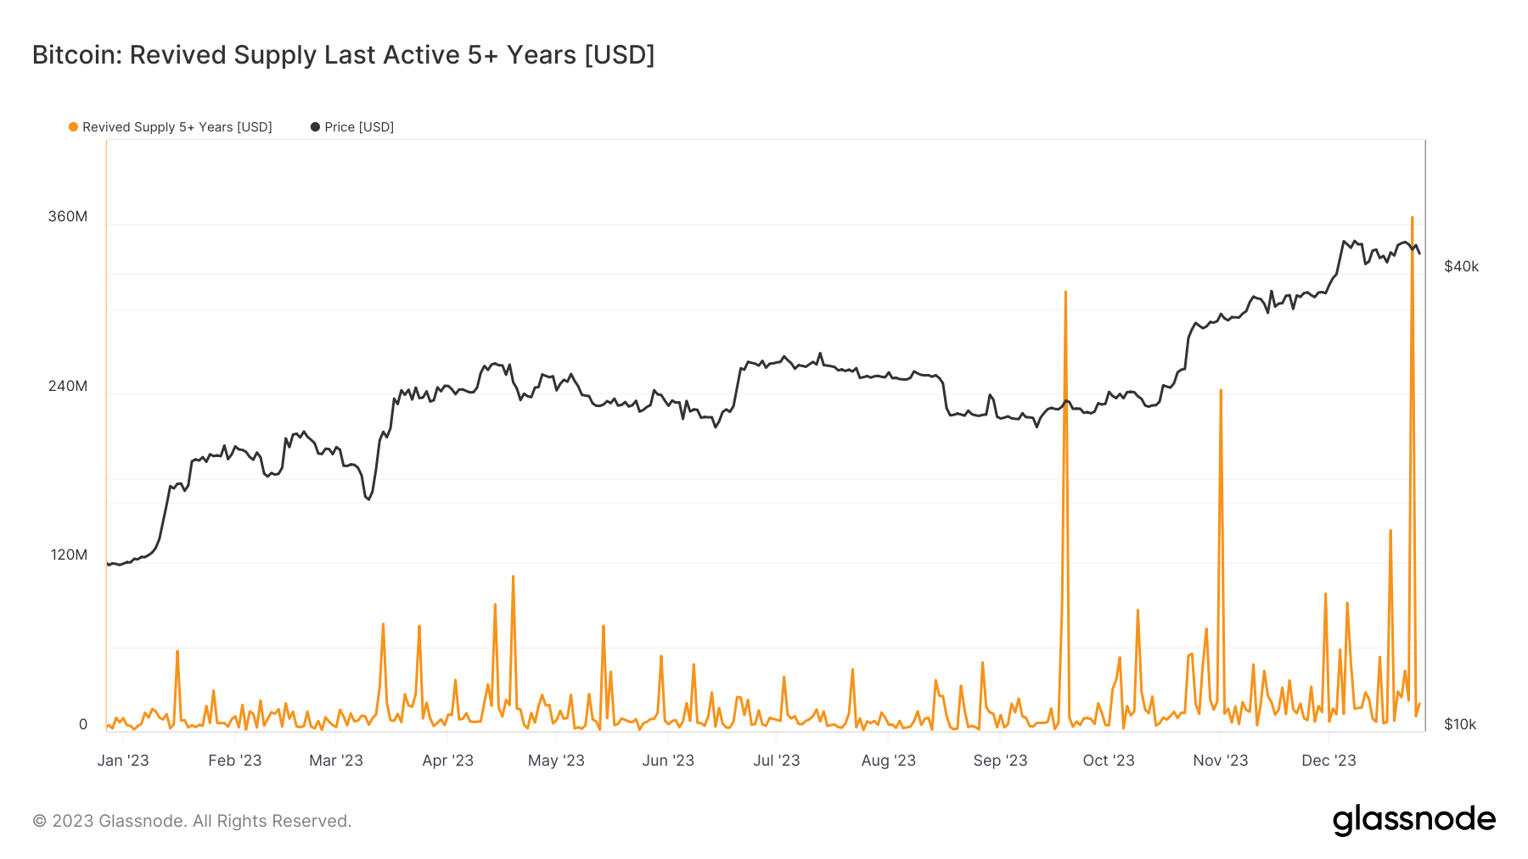Select the Apr '23 x-axis label
The height and width of the screenshot is (859, 1528).
pos(447,761)
